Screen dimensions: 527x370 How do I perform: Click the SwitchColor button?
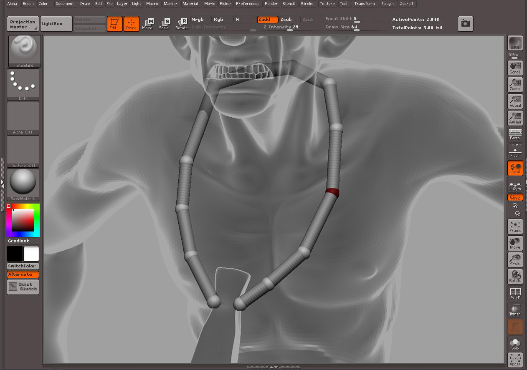click(x=23, y=266)
